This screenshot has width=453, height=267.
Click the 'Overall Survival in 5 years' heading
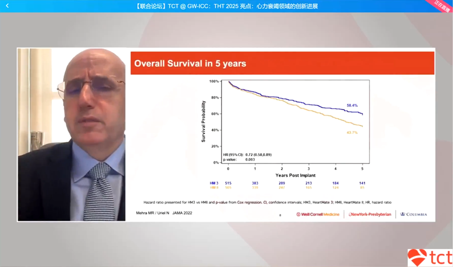[190, 64]
